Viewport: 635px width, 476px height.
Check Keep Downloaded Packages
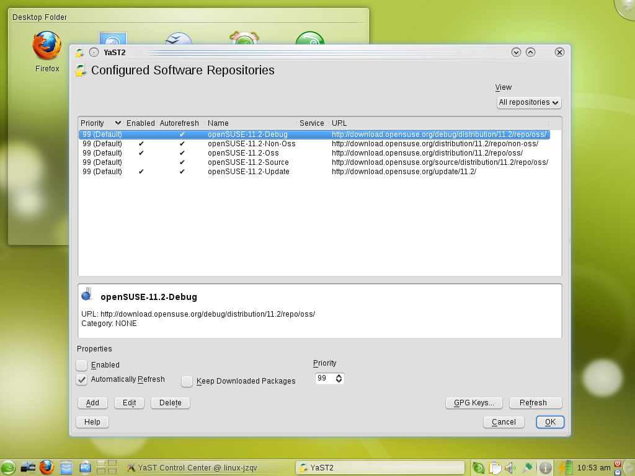pos(187,381)
